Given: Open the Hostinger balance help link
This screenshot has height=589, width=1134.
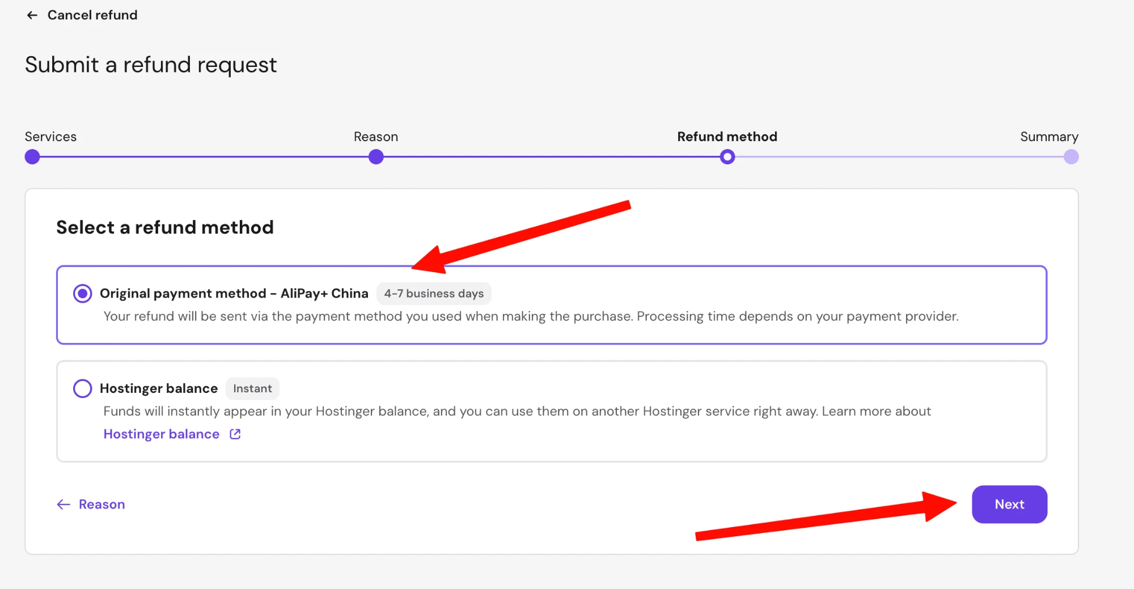Looking at the screenshot, I should [162, 434].
